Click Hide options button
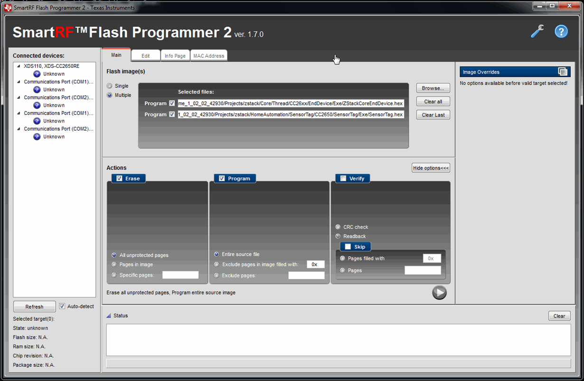The height and width of the screenshot is (381, 584). (431, 168)
